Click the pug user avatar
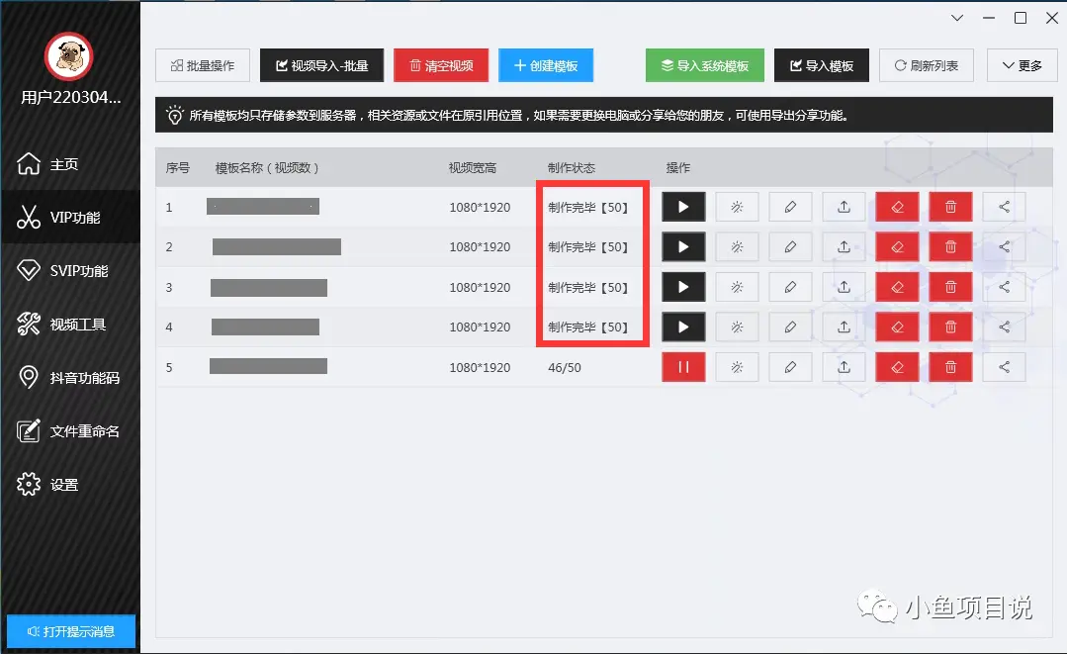The width and height of the screenshot is (1067, 654). [x=69, y=56]
